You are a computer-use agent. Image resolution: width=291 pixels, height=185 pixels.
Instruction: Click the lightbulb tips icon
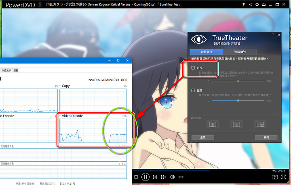(244, 4)
